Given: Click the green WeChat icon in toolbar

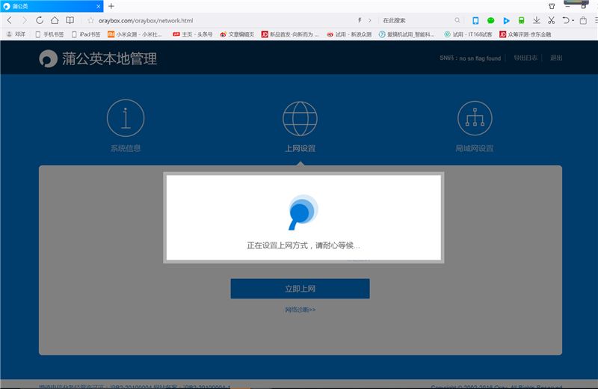Looking at the screenshot, I should [x=491, y=20].
